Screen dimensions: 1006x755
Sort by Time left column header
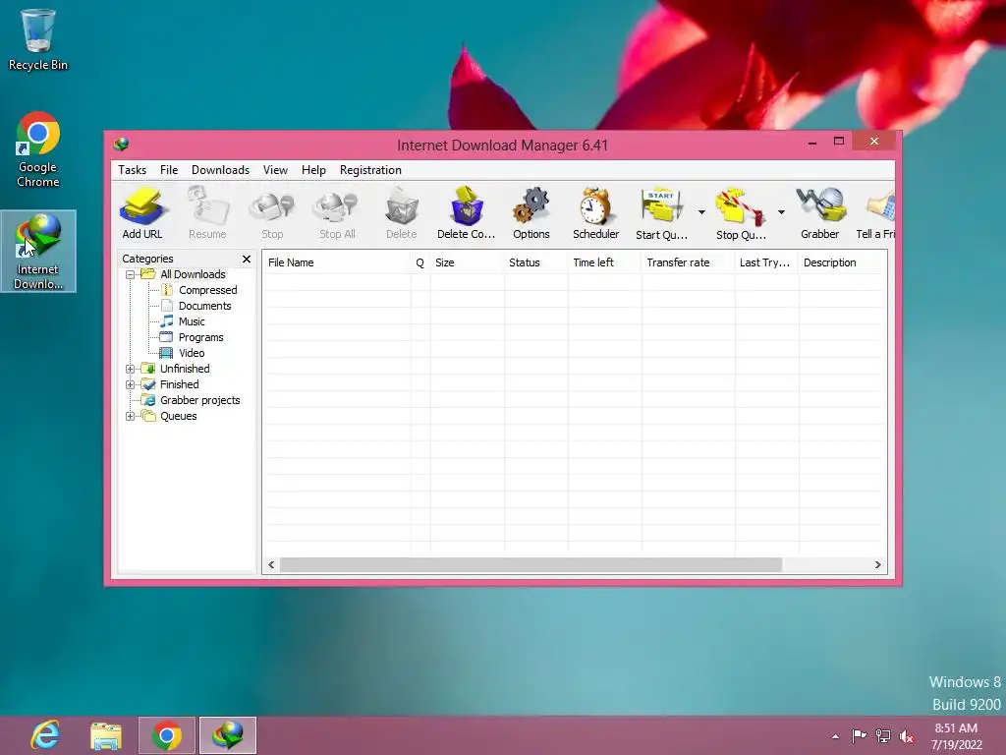(x=604, y=262)
